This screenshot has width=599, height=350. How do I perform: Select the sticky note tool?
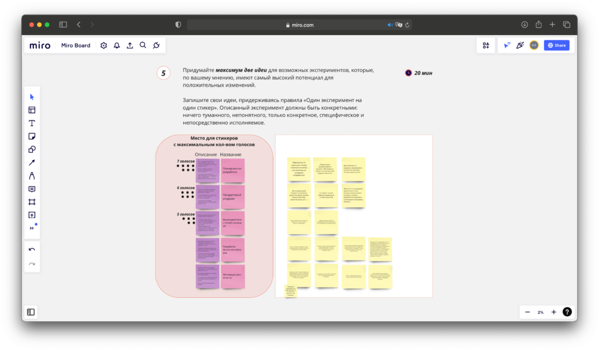click(x=32, y=136)
